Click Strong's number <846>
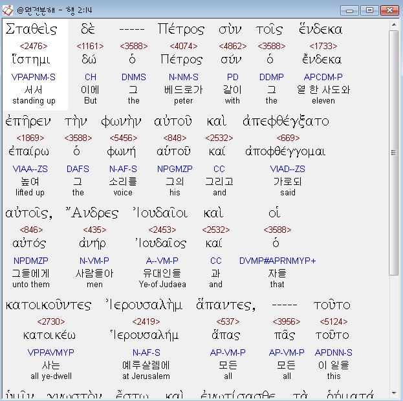Screen dimensions: 403x401 (x=31, y=230)
